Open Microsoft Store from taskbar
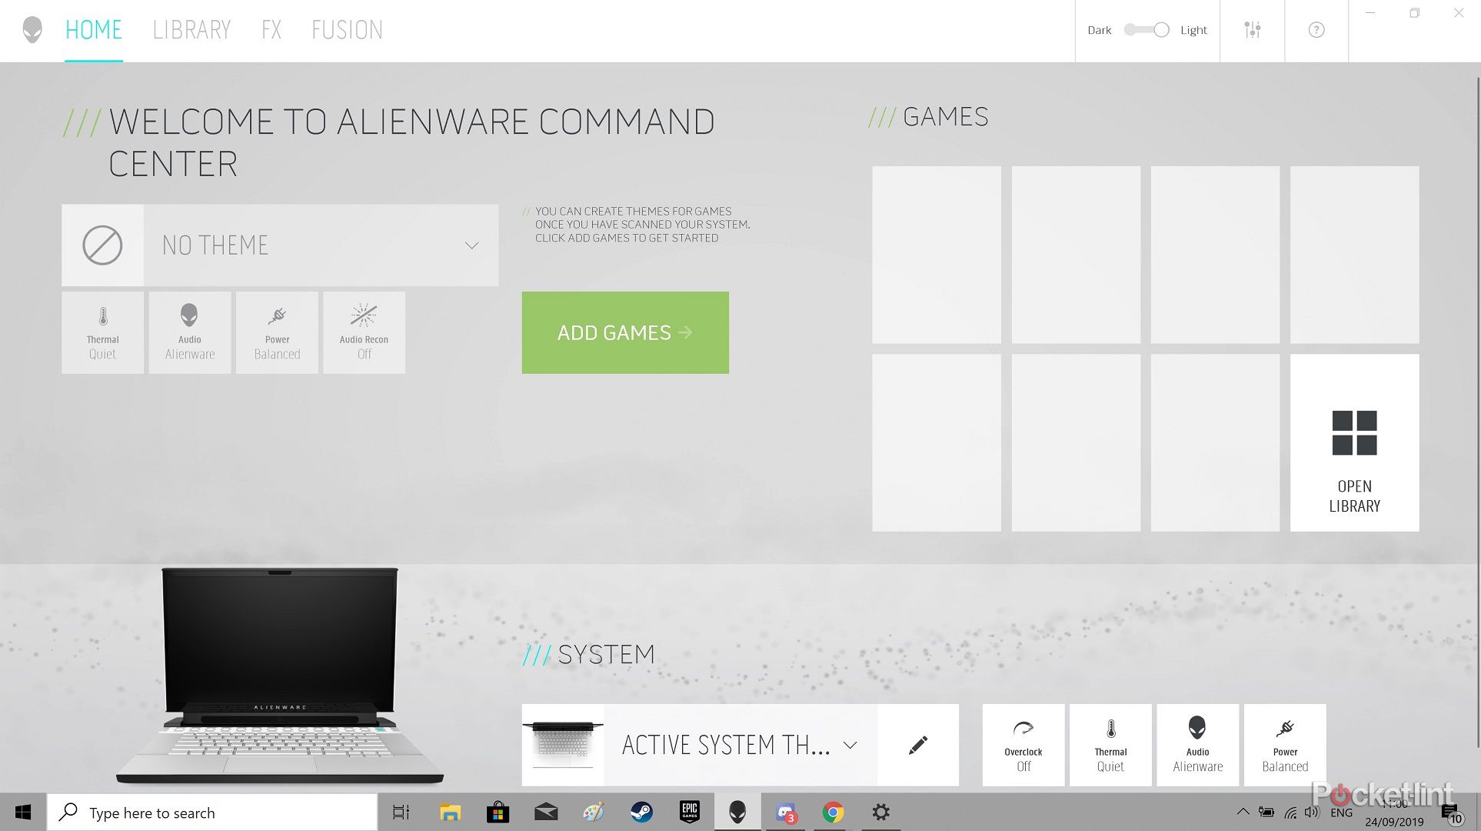 (x=498, y=813)
